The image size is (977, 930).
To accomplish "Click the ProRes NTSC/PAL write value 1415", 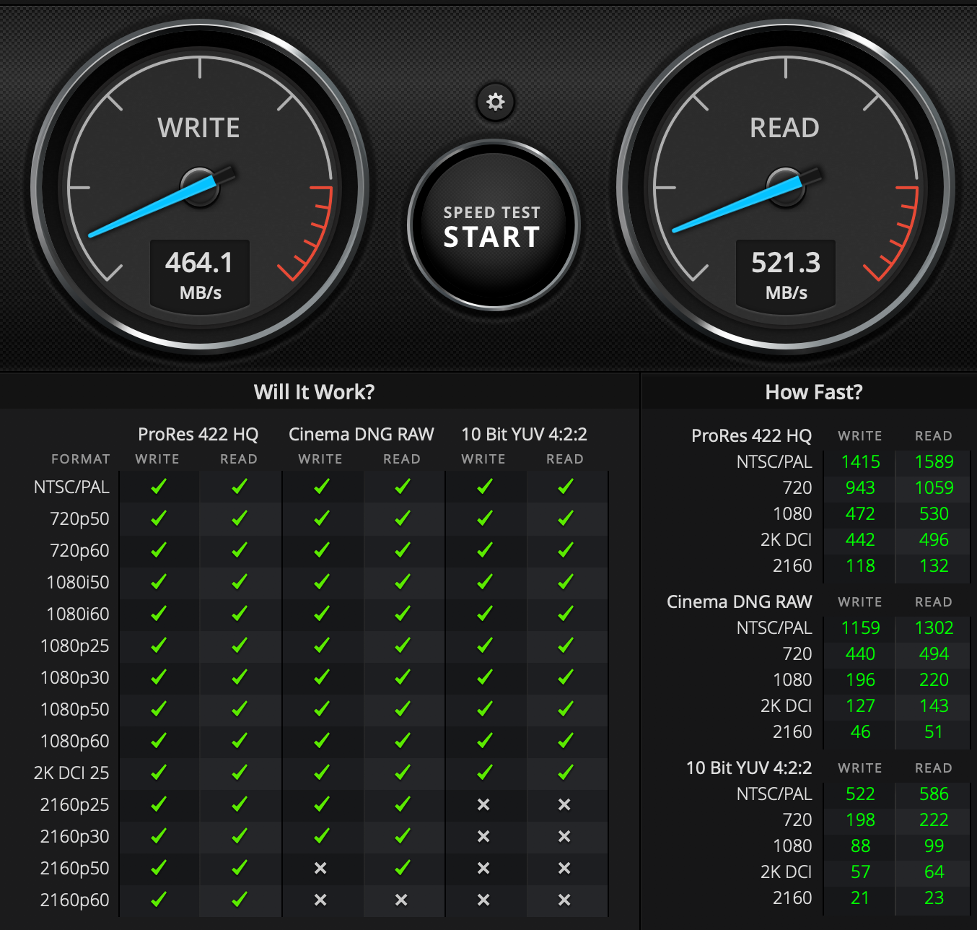I will [861, 461].
